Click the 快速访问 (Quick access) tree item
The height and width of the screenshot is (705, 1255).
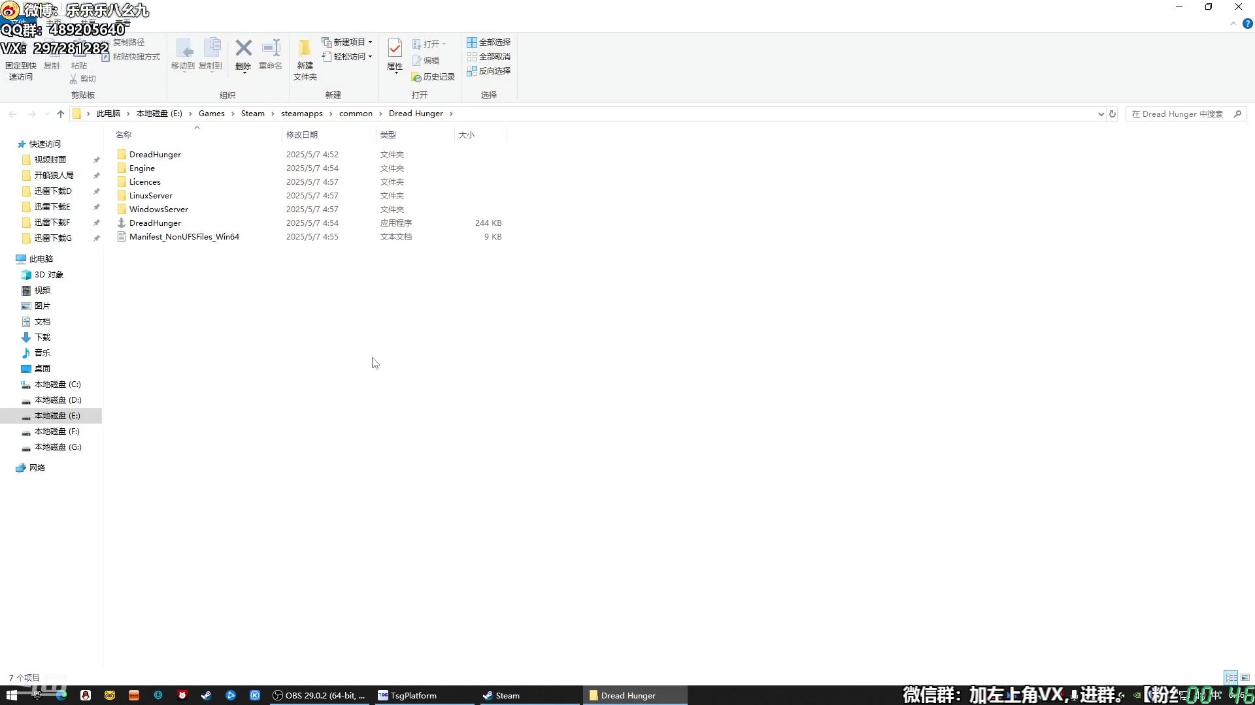[x=44, y=144]
